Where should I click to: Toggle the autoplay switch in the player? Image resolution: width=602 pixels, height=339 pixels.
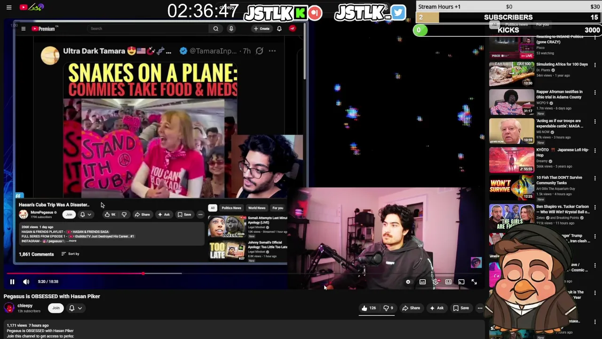point(408,282)
